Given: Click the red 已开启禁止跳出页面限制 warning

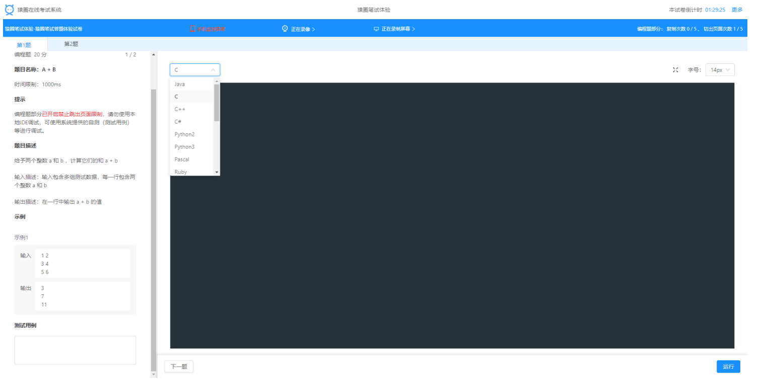Looking at the screenshot, I should (73, 114).
